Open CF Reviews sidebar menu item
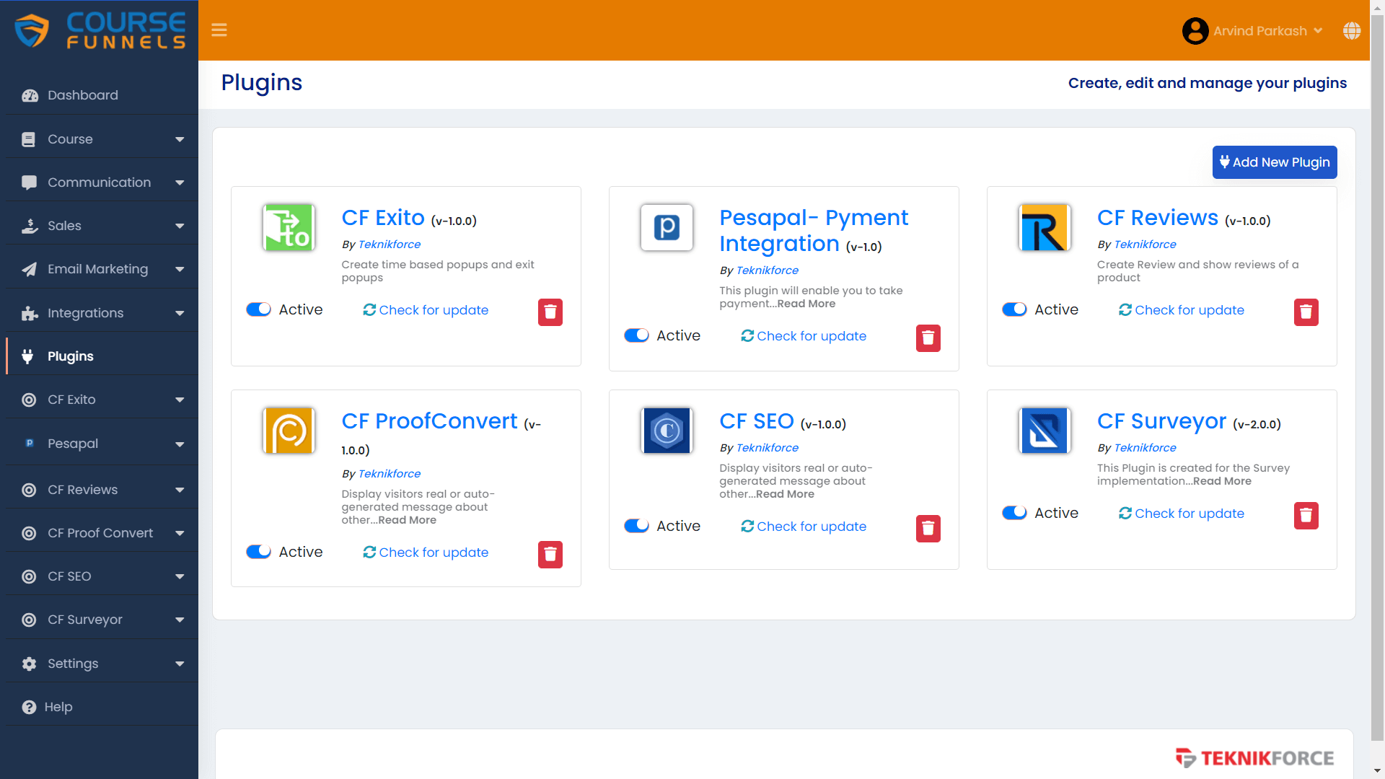This screenshot has width=1385, height=779. pyautogui.click(x=102, y=490)
